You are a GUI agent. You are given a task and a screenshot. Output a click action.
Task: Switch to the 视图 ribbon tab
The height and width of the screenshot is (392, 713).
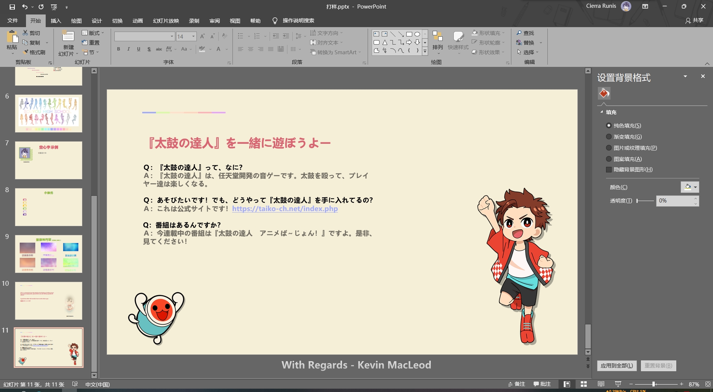(x=235, y=21)
